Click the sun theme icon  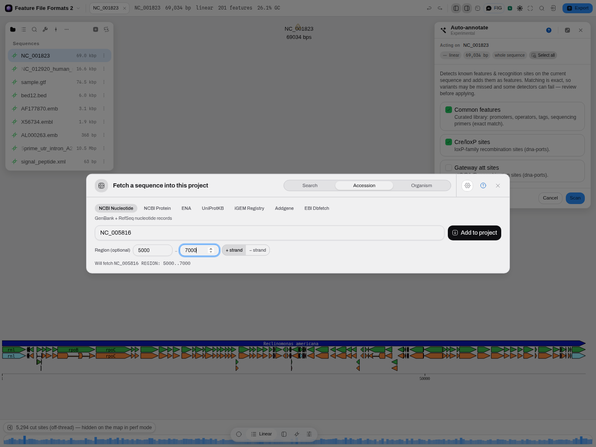pos(520,8)
